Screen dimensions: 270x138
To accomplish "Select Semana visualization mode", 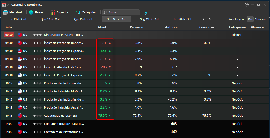I will pos(260,19).
